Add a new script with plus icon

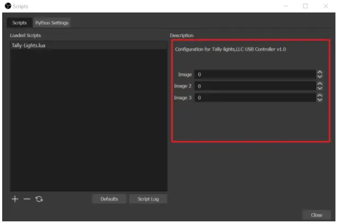pos(15,199)
